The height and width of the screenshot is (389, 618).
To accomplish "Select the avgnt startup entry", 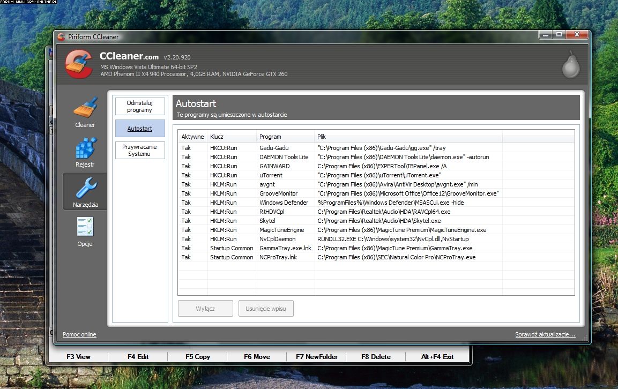I will pos(376,184).
